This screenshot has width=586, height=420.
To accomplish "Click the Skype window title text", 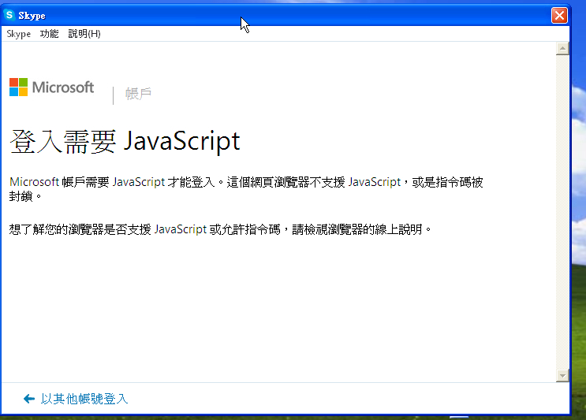I will tap(32, 16).
